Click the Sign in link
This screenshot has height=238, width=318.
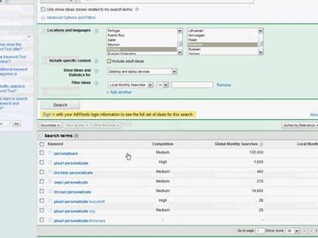(49, 114)
